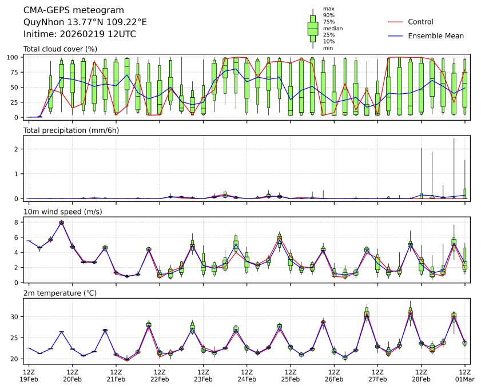The width and height of the screenshot is (481, 389).
Task: Click the 12Z 25Feb time axis label
Action: point(290,375)
